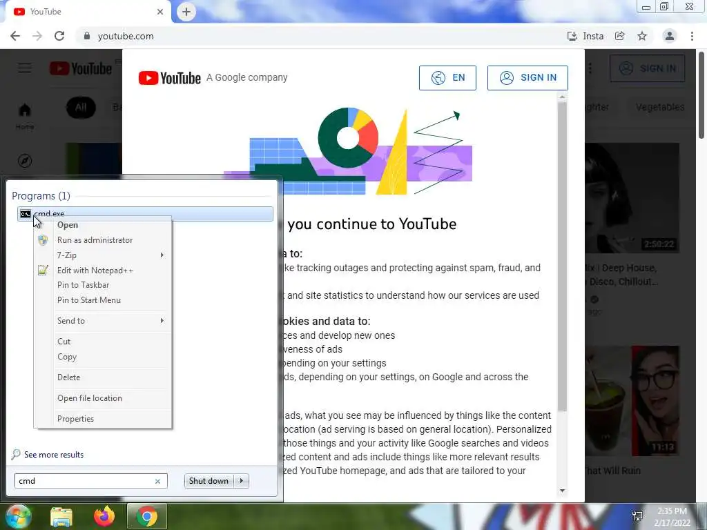The image size is (707, 530).
Task: Expand the 7-Zip submenu
Action: (103, 255)
